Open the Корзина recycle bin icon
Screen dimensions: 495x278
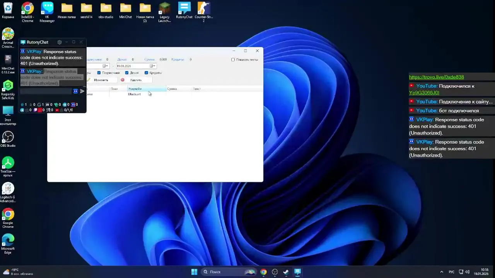(x=8, y=11)
